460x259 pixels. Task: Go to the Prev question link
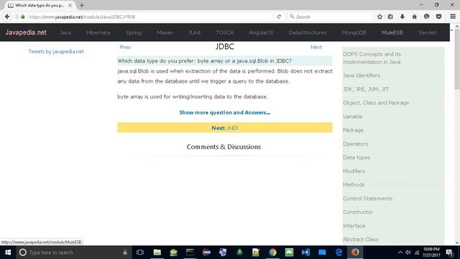tap(125, 47)
